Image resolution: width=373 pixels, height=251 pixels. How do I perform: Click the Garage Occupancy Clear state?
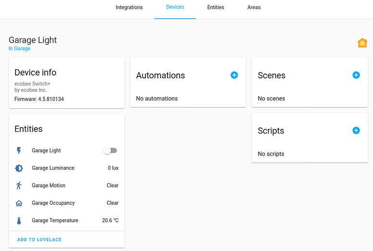pos(113,203)
